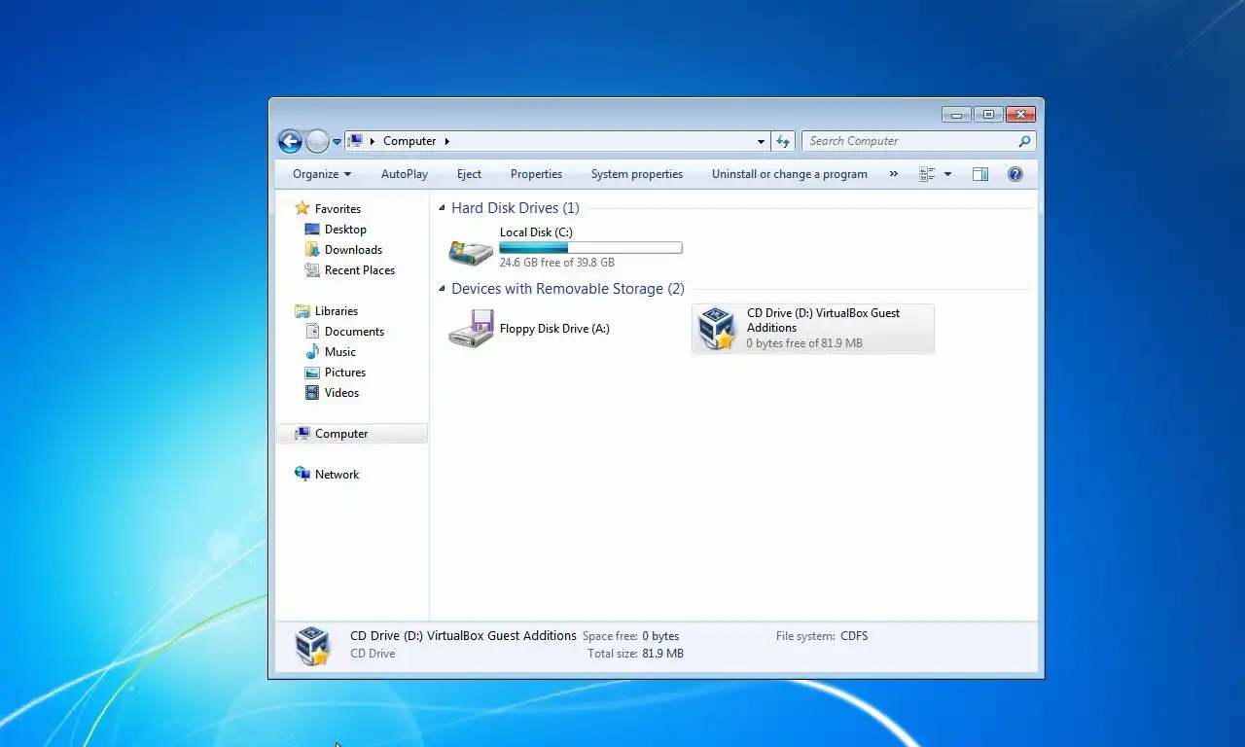Viewport: 1245px width, 747px height.
Task: Open Properties from the toolbar
Action: pyautogui.click(x=536, y=174)
